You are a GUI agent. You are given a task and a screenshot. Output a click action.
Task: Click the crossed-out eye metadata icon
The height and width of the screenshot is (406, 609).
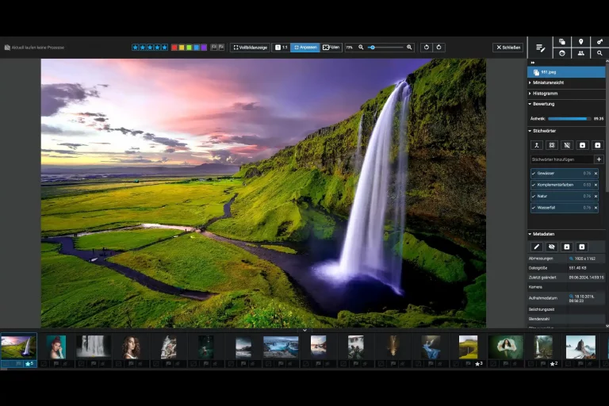click(552, 247)
